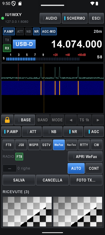Image resolution: width=105 pixels, height=235 pixels.
Task: Tap the shield icon in status bar
Action: (13, 4)
